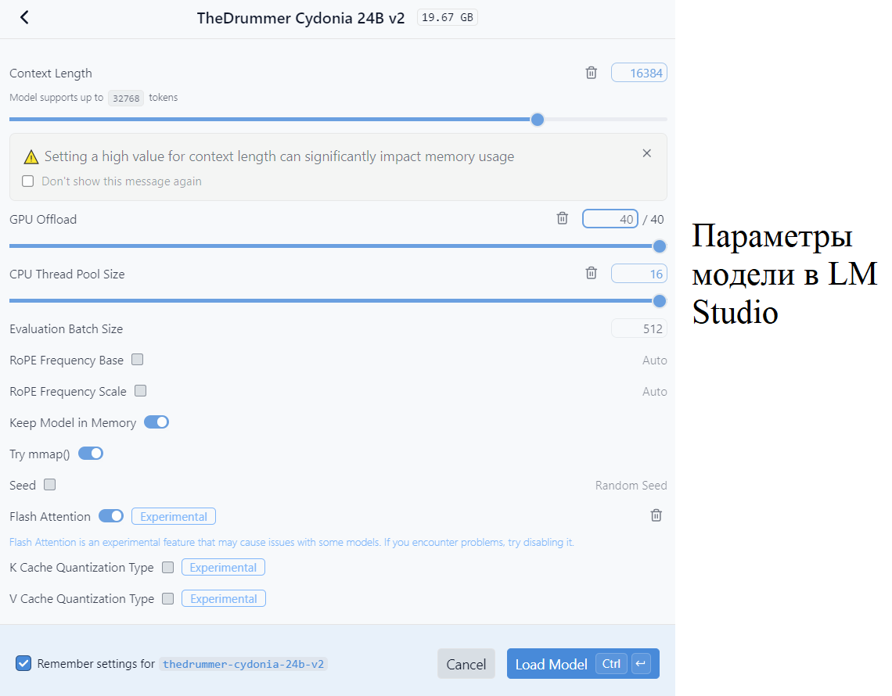Click Experimental badge for K Cache Quantization
This screenshot has height=696, width=892.
point(223,568)
